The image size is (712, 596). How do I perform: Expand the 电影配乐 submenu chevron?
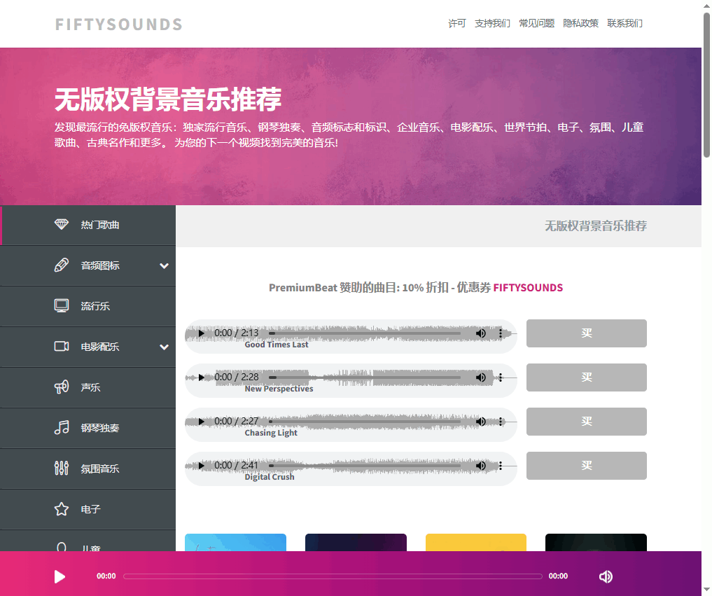164,347
